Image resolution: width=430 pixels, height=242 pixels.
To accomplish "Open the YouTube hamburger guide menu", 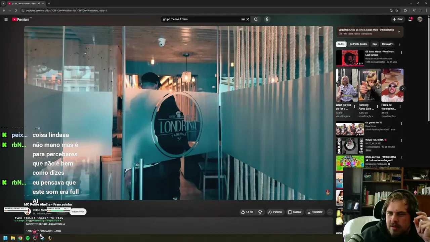I will tap(6, 19).
